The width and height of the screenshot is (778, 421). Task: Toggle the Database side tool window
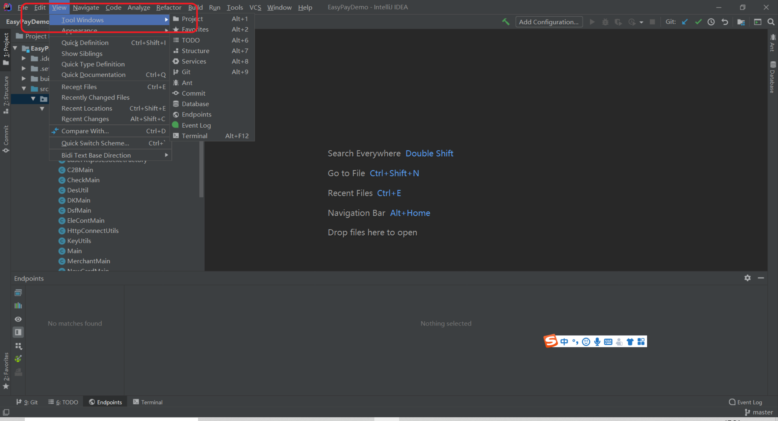coord(773,77)
